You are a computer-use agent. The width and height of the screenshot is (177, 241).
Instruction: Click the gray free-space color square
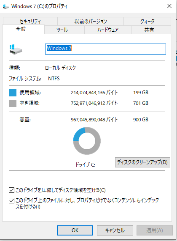coord(13,103)
